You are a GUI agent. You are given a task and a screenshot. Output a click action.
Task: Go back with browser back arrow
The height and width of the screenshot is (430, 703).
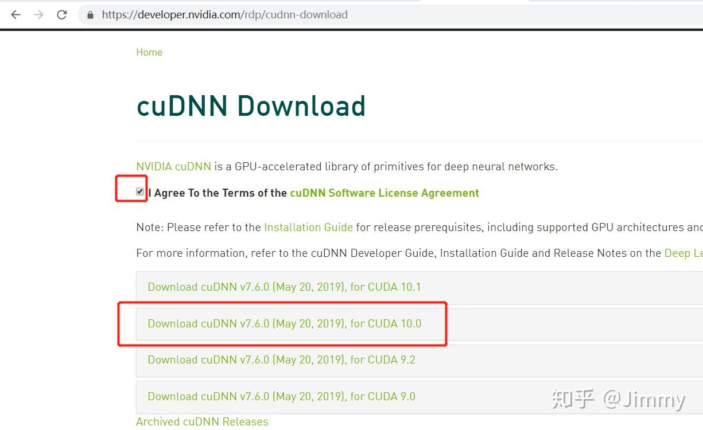coord(15,15)
